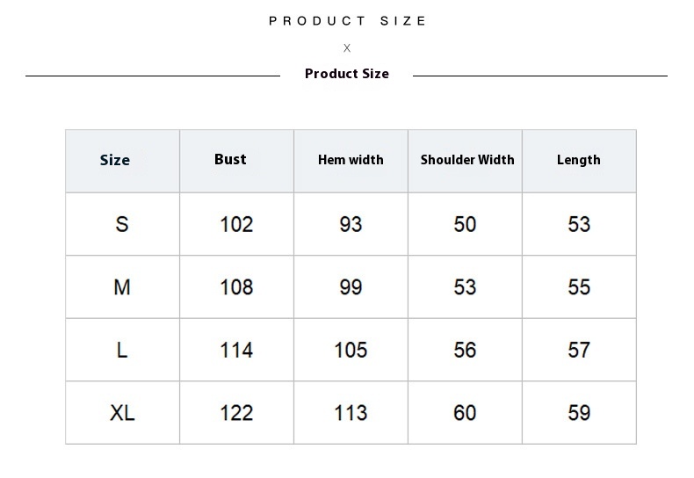694x478 pixels.
Task: Click the L size row label
Action: [122, 350]
